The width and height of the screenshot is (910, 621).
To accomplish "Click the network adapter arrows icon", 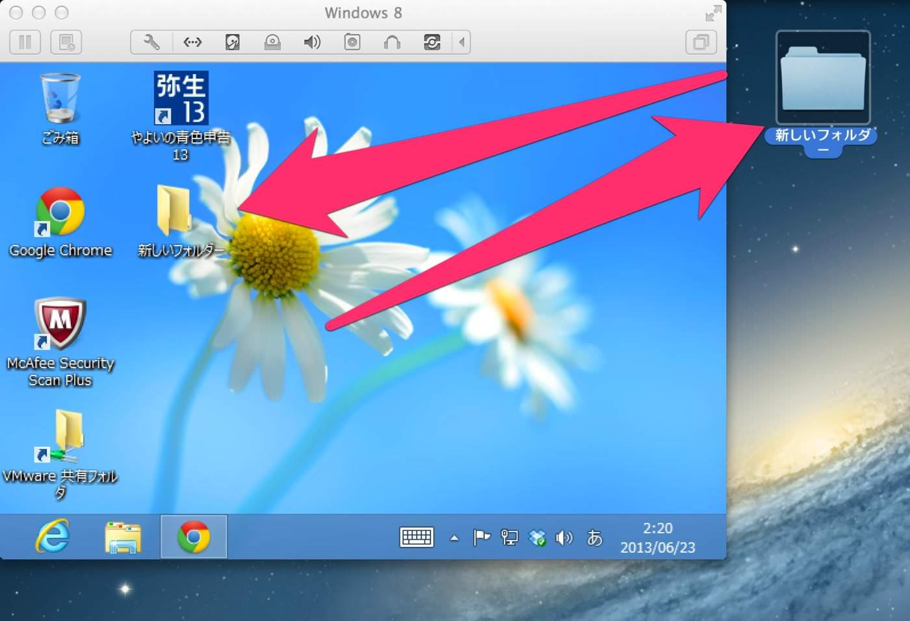I will pos(192,42).
